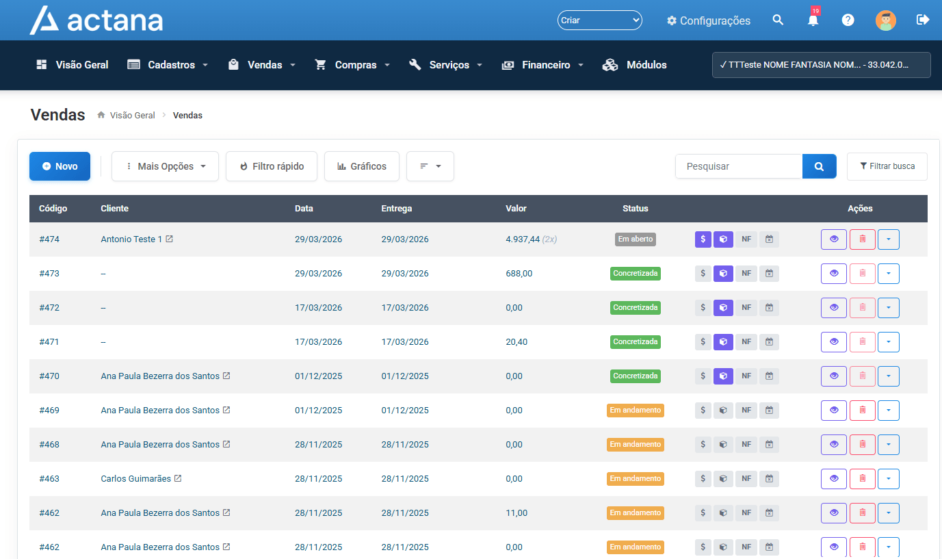Sort by the Valor column header

point(516,209)
